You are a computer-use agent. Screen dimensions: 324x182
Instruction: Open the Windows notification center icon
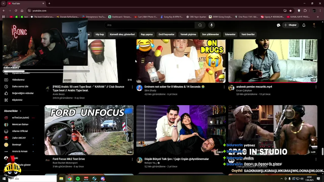[x=318, y=179]
